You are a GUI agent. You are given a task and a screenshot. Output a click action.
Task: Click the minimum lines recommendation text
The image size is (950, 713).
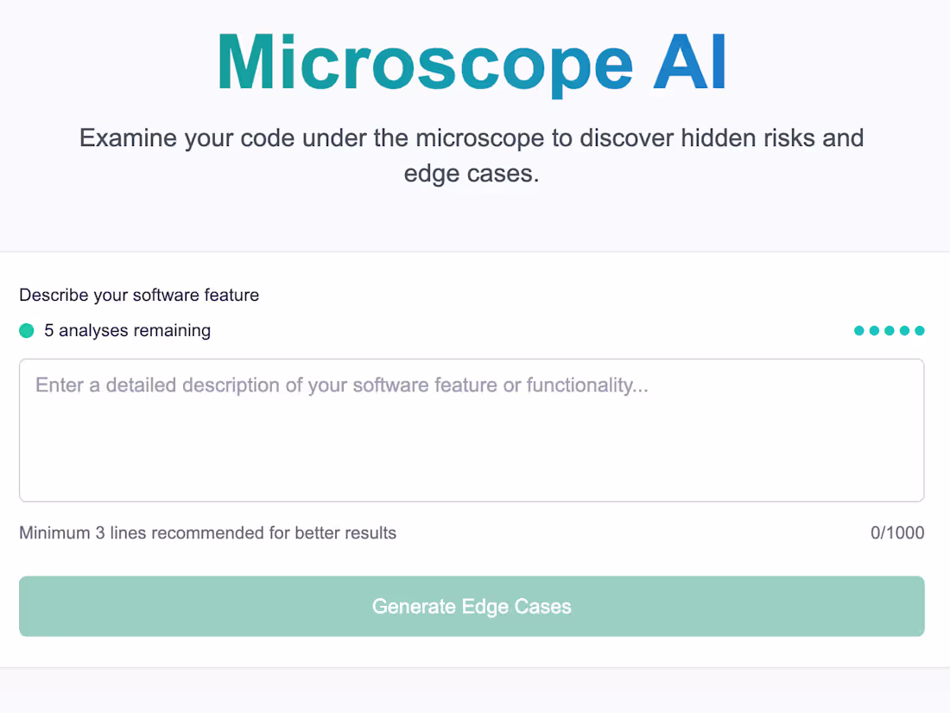[207, 532]
